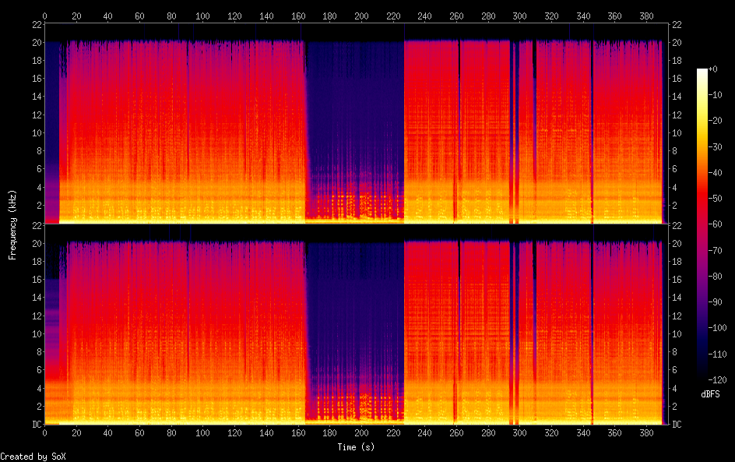The width and height of the screenshot is (735, 462).
Task: Click the "Created by SoX" caption
Action: click(33, 457)
